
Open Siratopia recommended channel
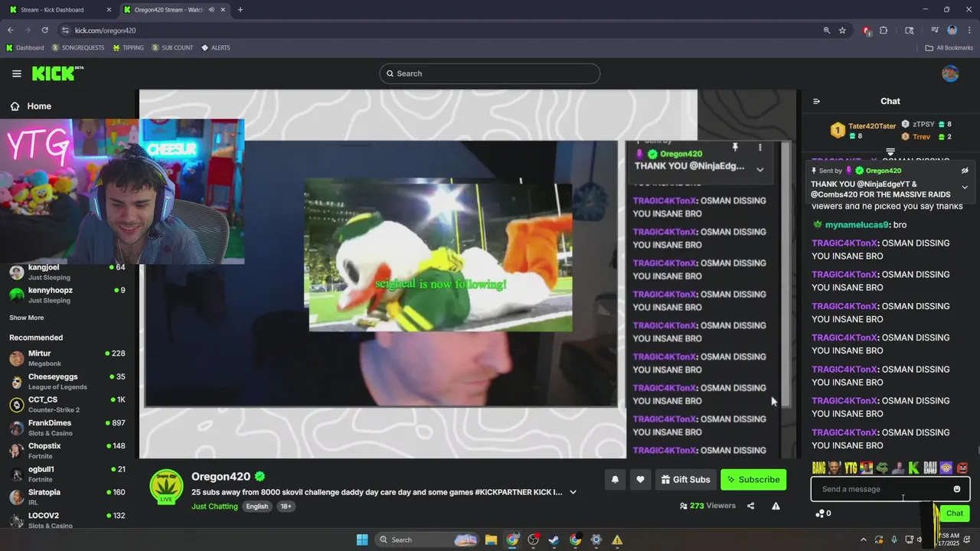[67, 497]
